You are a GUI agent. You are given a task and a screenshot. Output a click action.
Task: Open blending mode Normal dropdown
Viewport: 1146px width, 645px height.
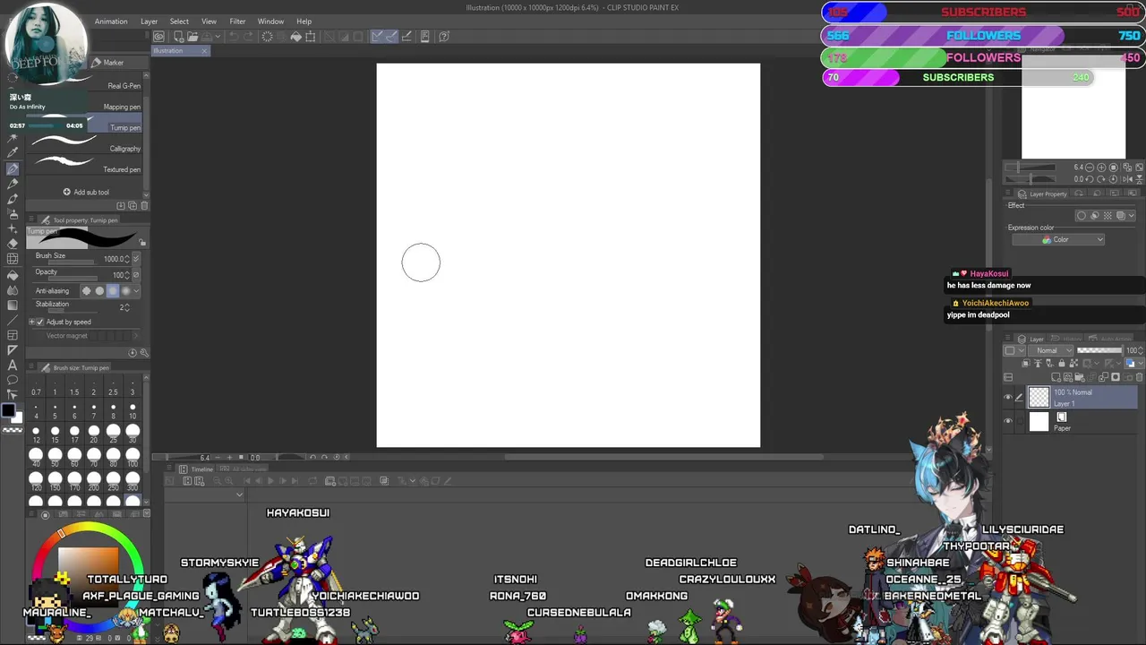1051,350
